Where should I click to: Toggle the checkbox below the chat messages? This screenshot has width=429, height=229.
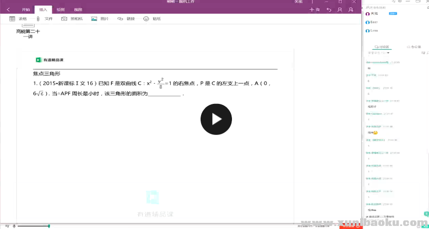coord(367,216)
